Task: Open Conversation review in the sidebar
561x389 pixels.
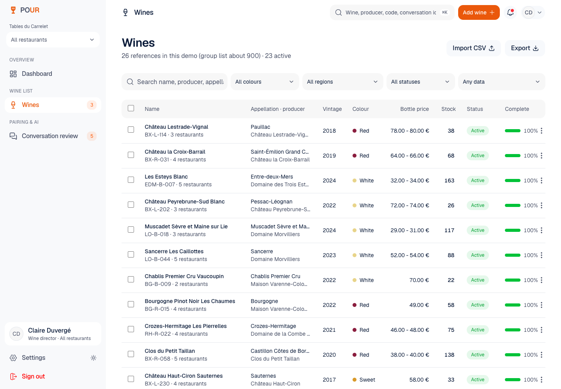Action: click(53, 136)
